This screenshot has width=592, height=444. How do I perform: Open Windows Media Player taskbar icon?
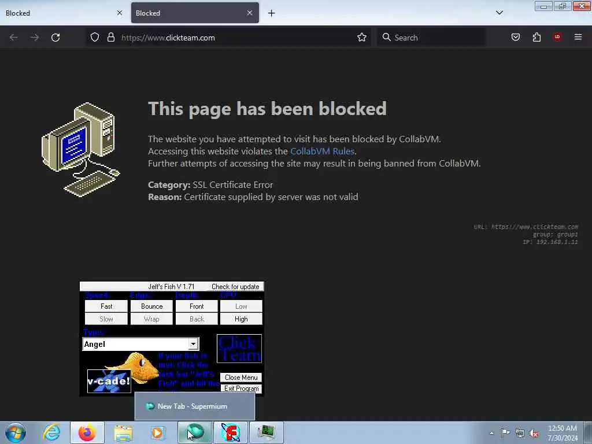[158, 432]
